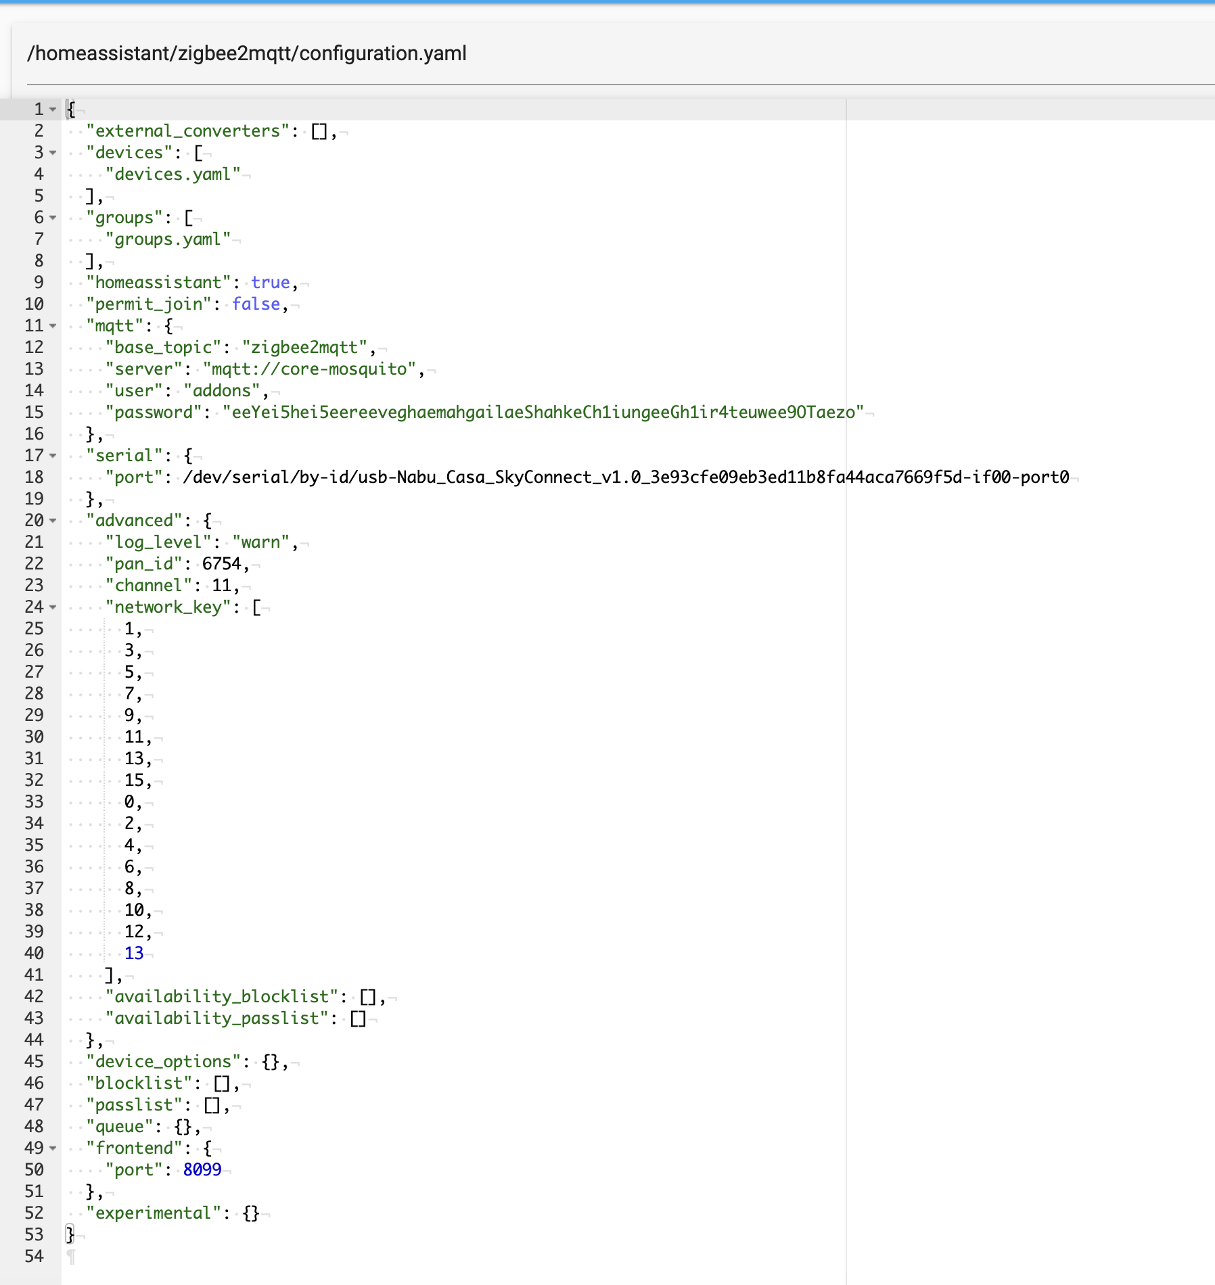Collapse the root object fold at line 1

tap(53, 110)
